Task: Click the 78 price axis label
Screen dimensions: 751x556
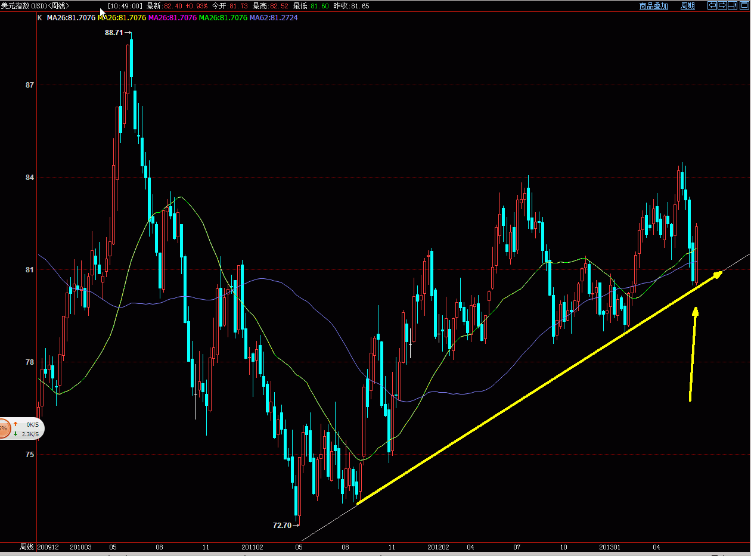Action: [30, 362]
